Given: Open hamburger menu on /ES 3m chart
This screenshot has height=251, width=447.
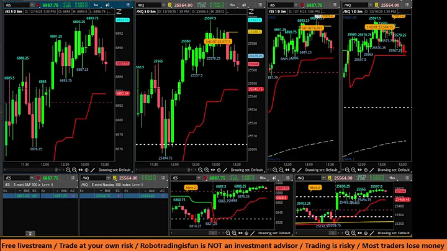Looking at the screenshot, I should coord(335,5).
